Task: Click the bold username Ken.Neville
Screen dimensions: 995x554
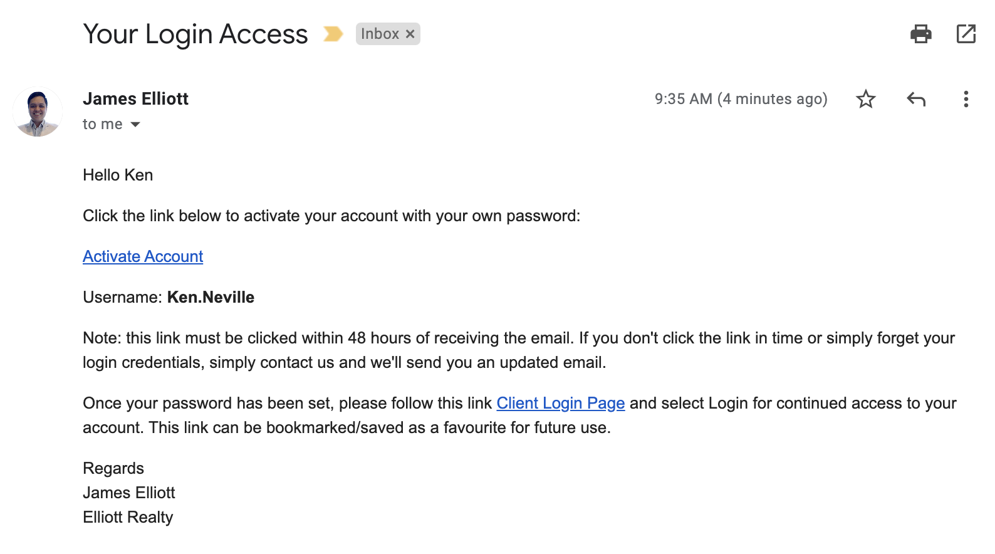Action: coord(211,297)
